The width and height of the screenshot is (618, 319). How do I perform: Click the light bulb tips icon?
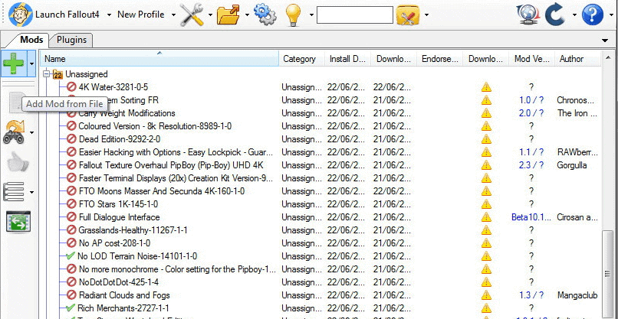click(293, 15)
